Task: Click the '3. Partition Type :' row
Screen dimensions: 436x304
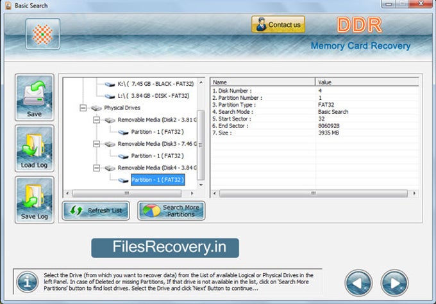Action: [314, 105]
